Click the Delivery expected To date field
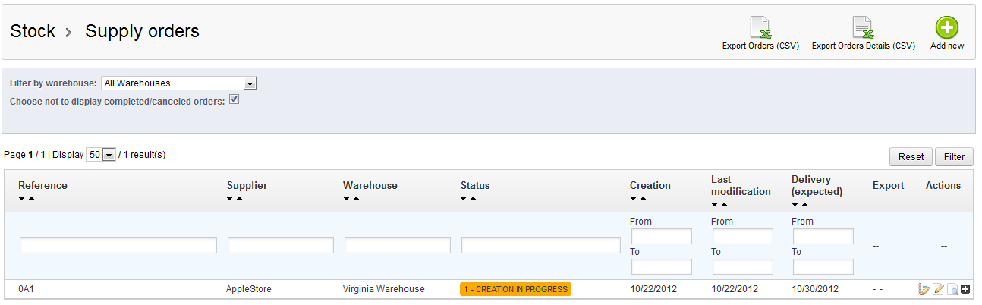982x305 pixels. pyautogui.click(x=823, y=267)
